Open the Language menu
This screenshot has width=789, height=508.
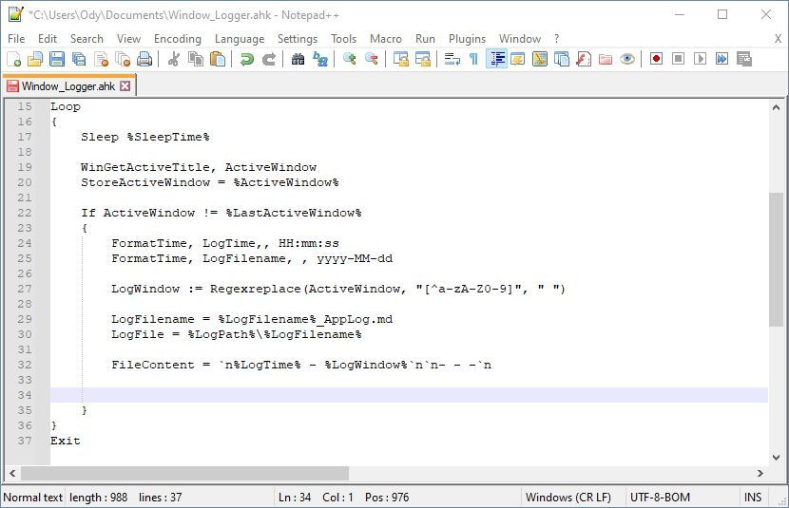[240, 39]
